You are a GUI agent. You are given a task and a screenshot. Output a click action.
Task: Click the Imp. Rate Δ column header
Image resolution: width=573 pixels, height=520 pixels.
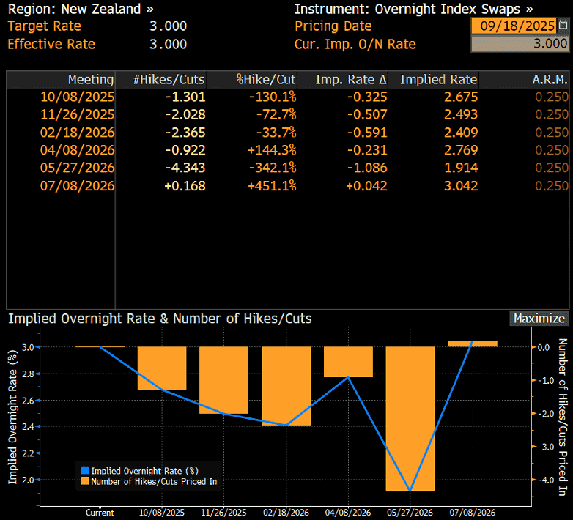350,79
